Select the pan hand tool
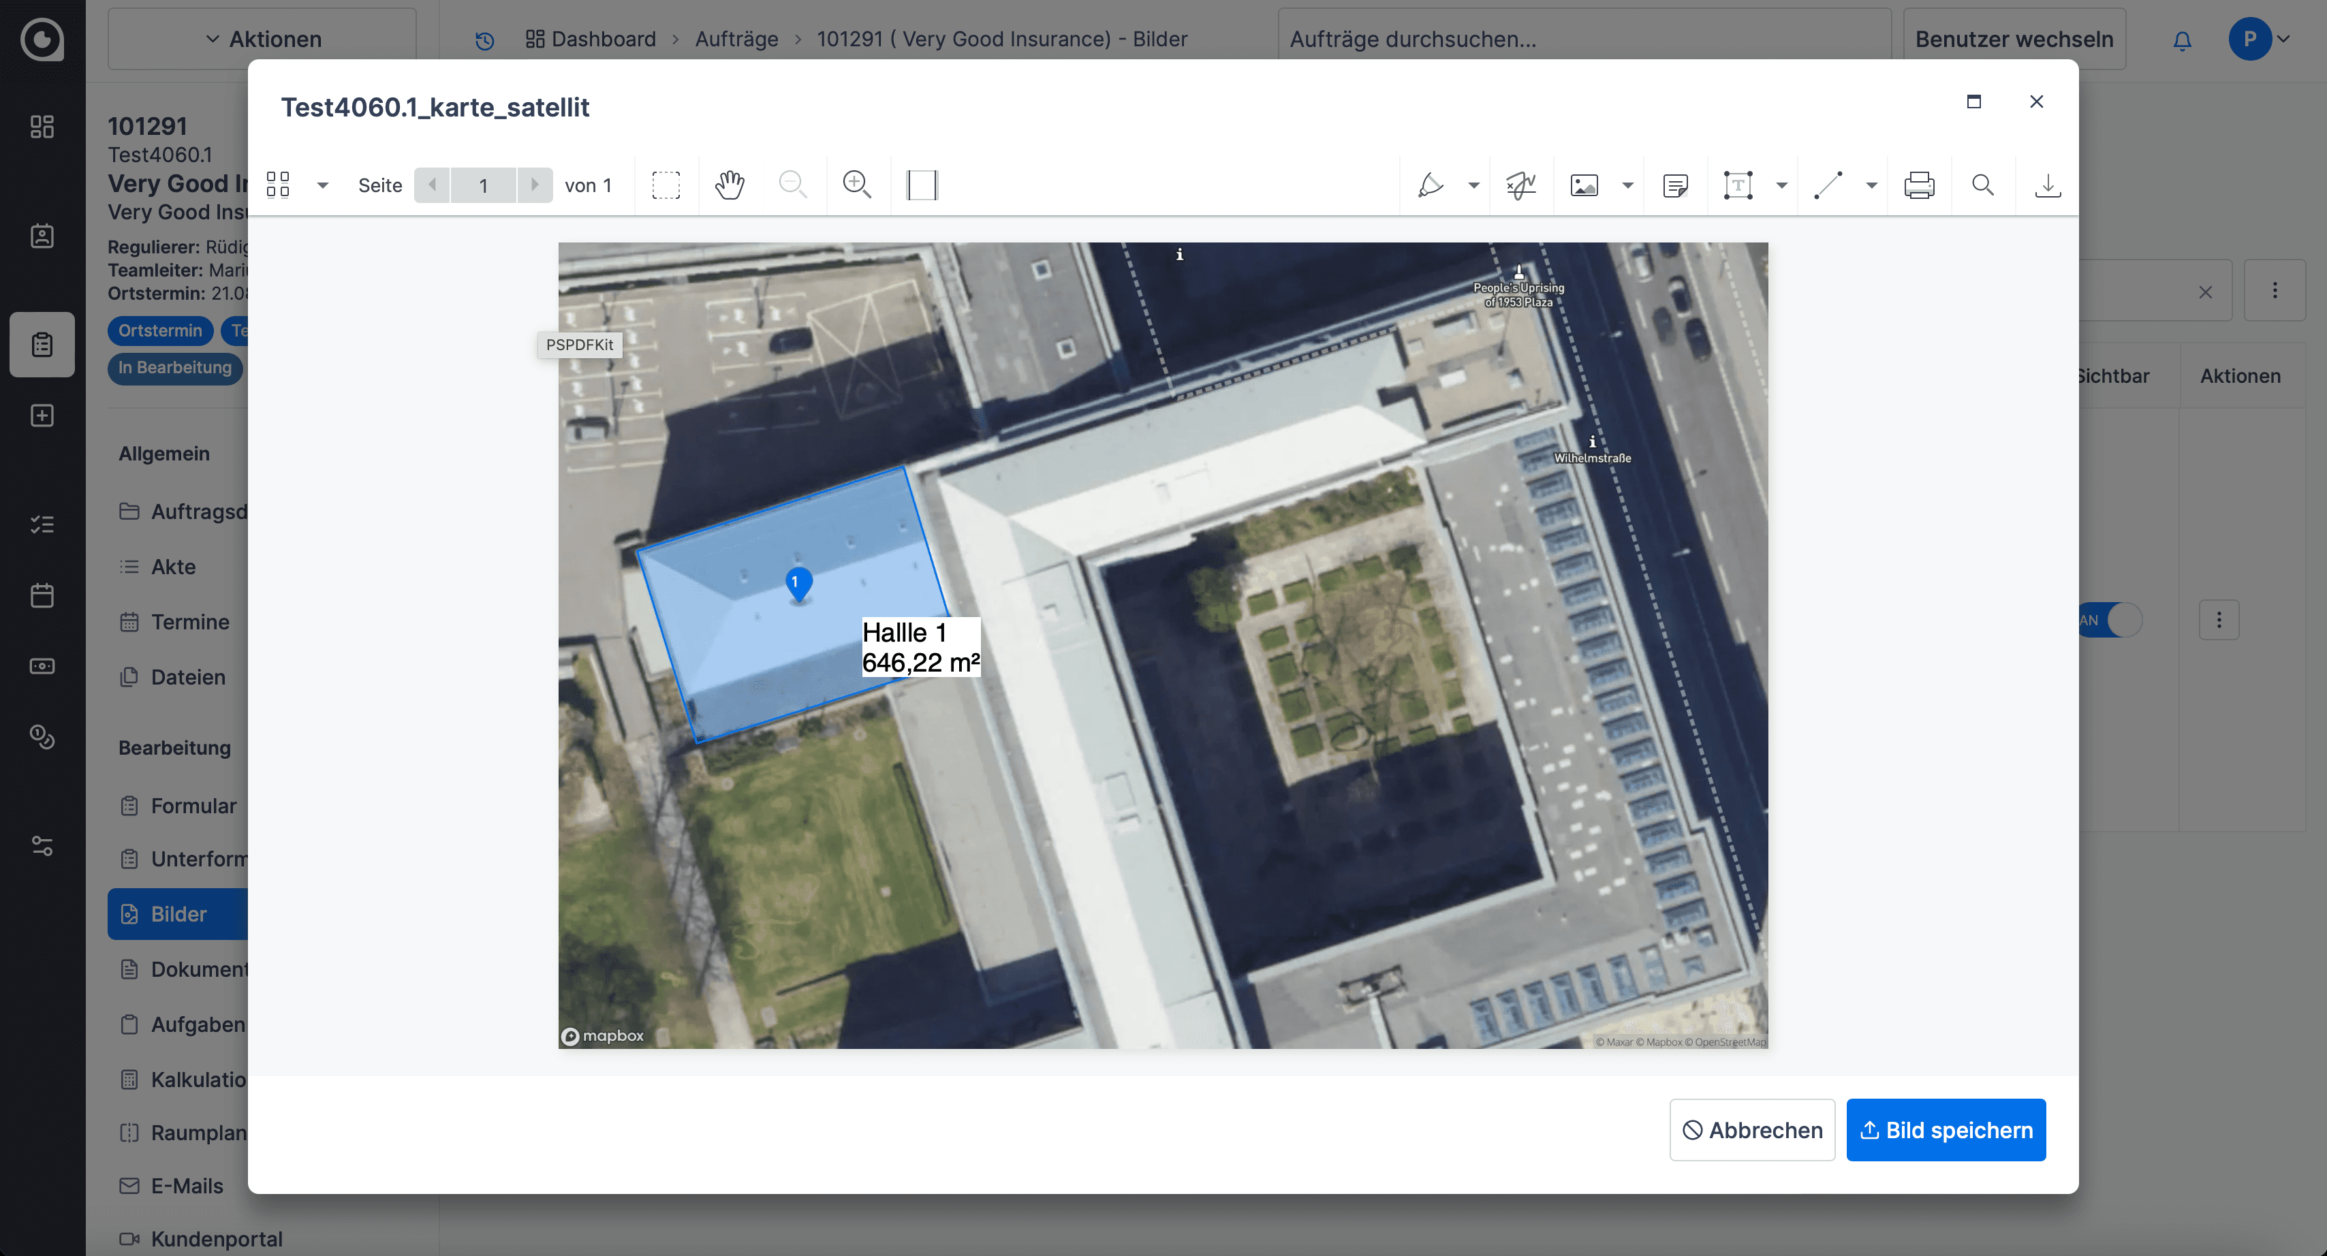The image size is (2327, 1256). 729,185
